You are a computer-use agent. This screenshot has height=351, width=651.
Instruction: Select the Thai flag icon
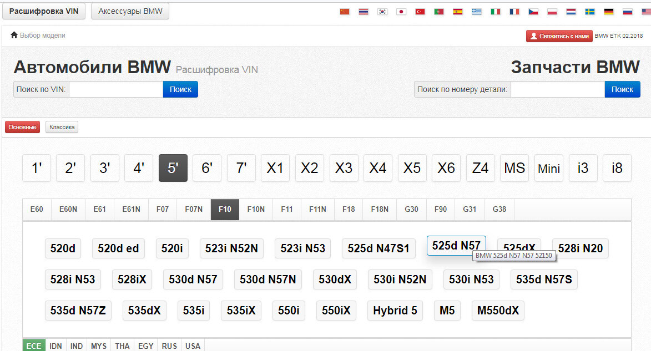[364, 12]
